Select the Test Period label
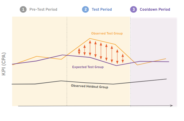Screen dimensions: 184x121 [x=102, y=10]
